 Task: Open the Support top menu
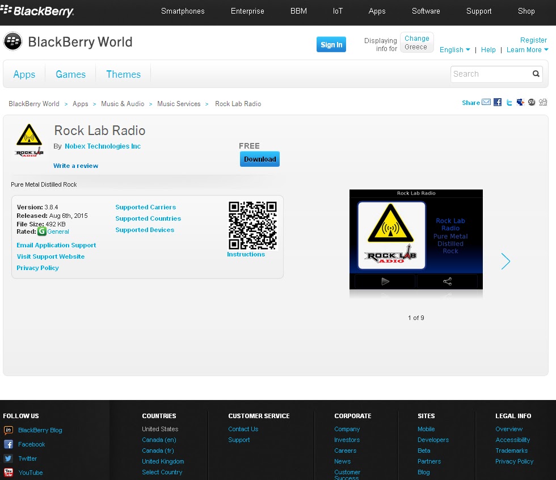coord(479,11)
